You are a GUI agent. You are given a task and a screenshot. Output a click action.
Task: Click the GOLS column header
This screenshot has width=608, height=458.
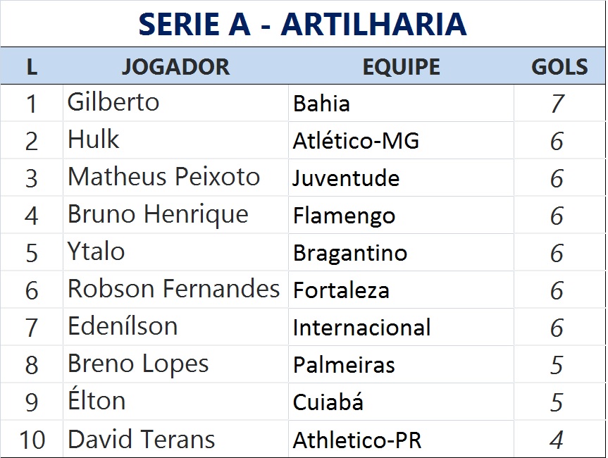[x=559, y=67]
